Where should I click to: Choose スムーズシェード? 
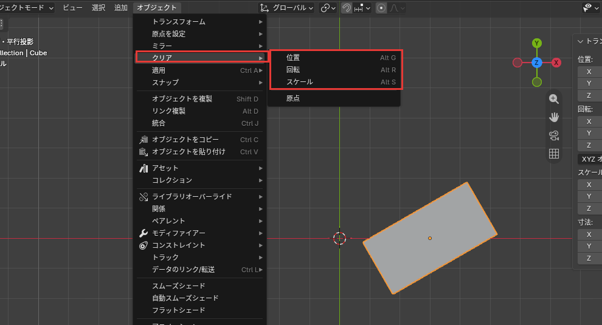coord(199,286)
